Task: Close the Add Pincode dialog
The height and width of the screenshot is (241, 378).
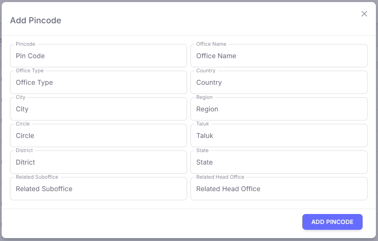Action: pyautogui.click(x=364, y=14)
